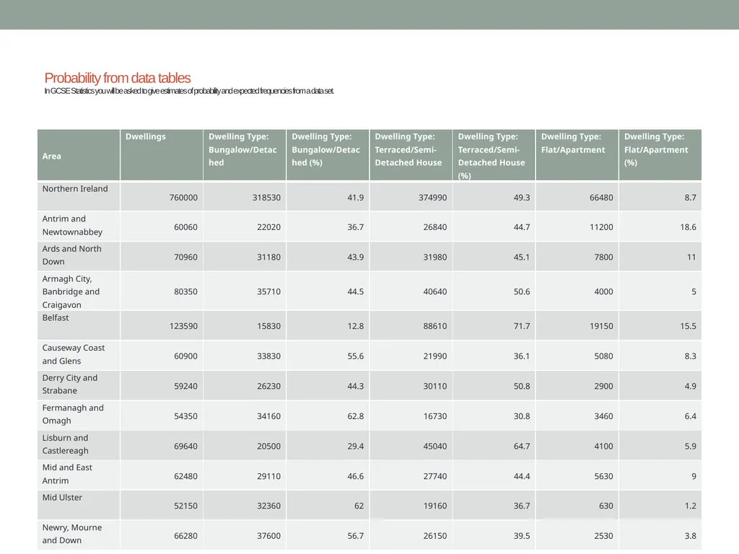
Task: Select 'Mid and East Antrim' row label
Action: click(x=67, y=474)
